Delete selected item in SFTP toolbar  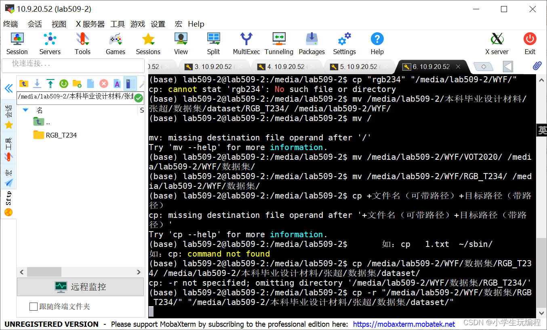(x=104, y=84)
